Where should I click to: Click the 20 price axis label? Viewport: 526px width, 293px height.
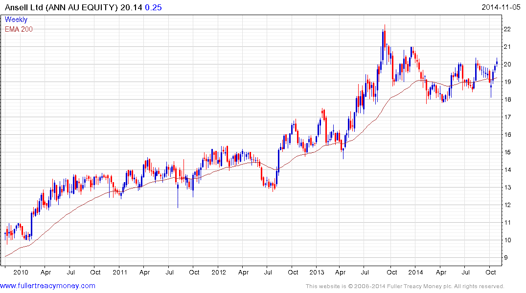tap(507, 64)
